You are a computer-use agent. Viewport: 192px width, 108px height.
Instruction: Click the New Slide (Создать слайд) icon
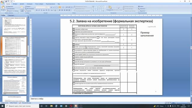tap(22, 7)
